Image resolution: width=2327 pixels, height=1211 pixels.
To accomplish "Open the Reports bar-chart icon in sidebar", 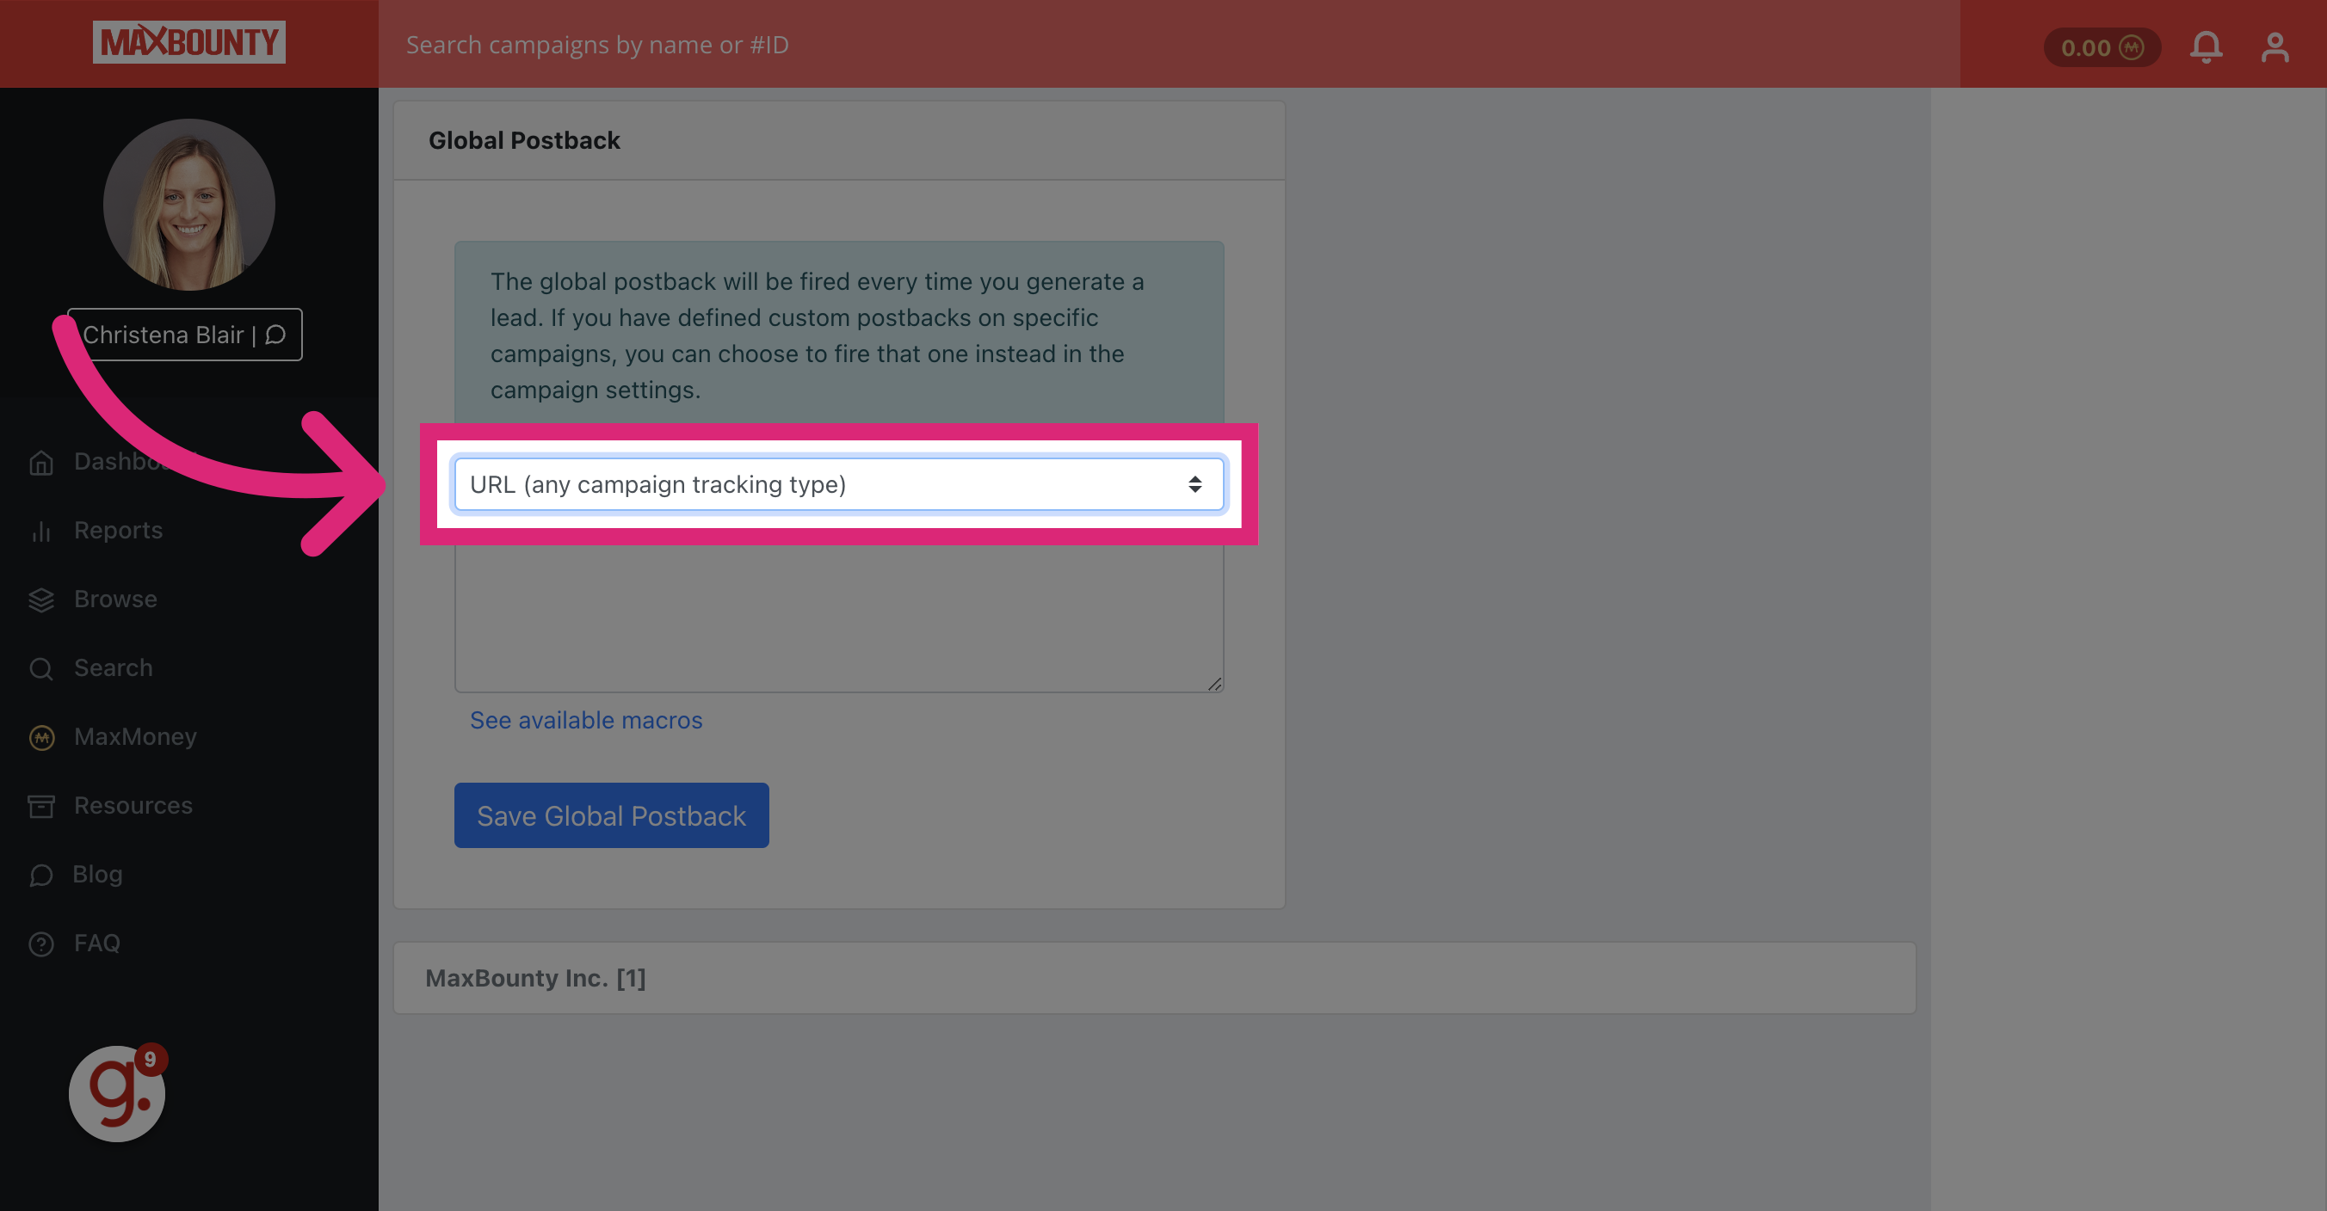I will point(41,532).
